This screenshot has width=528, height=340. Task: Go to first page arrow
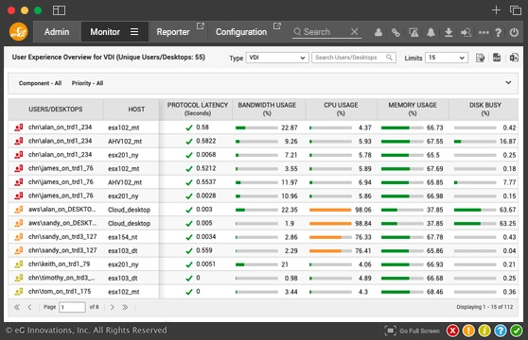pos(16,307)
